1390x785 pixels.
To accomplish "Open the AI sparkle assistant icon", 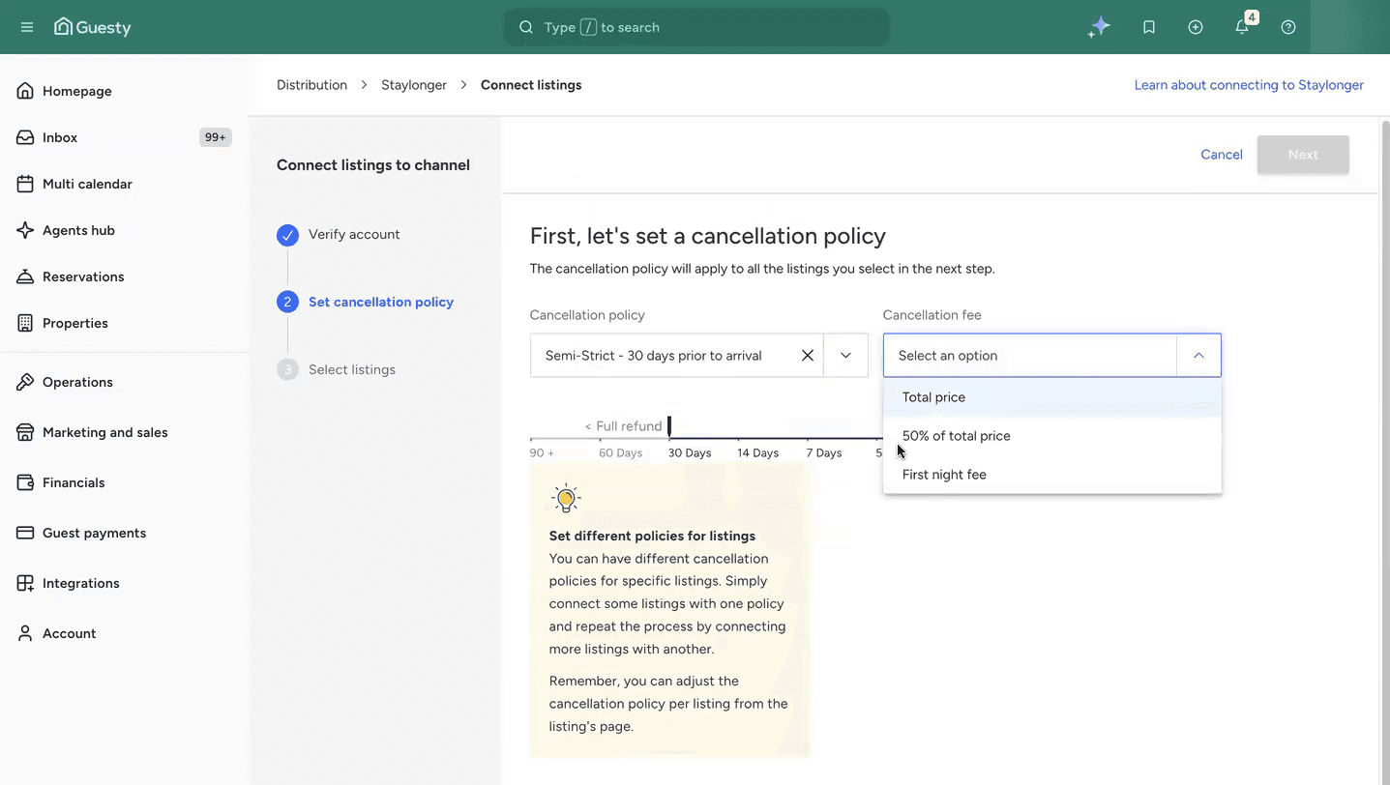I will pos(1098,27).
